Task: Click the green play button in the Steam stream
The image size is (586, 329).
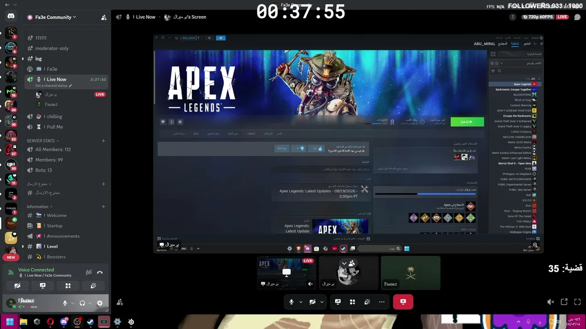Action: [467, 122]
